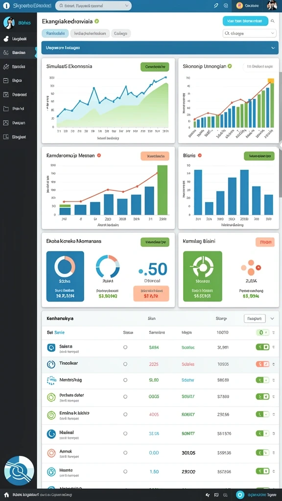
Task: Expand the chevron next to table header button
Action: click(x=272, y=319)
